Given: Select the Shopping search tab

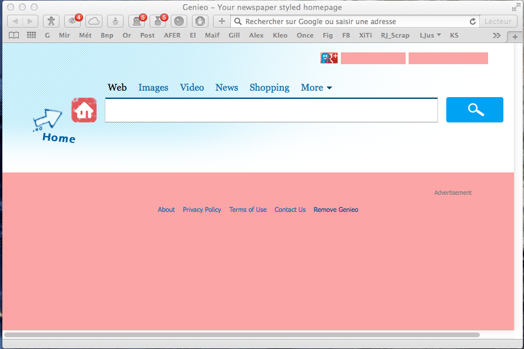Looking at the screenshot, I should (x=269, y=88).
